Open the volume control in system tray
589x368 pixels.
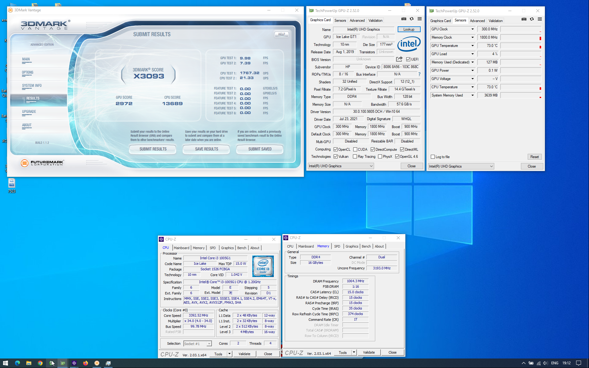[545, 363]
